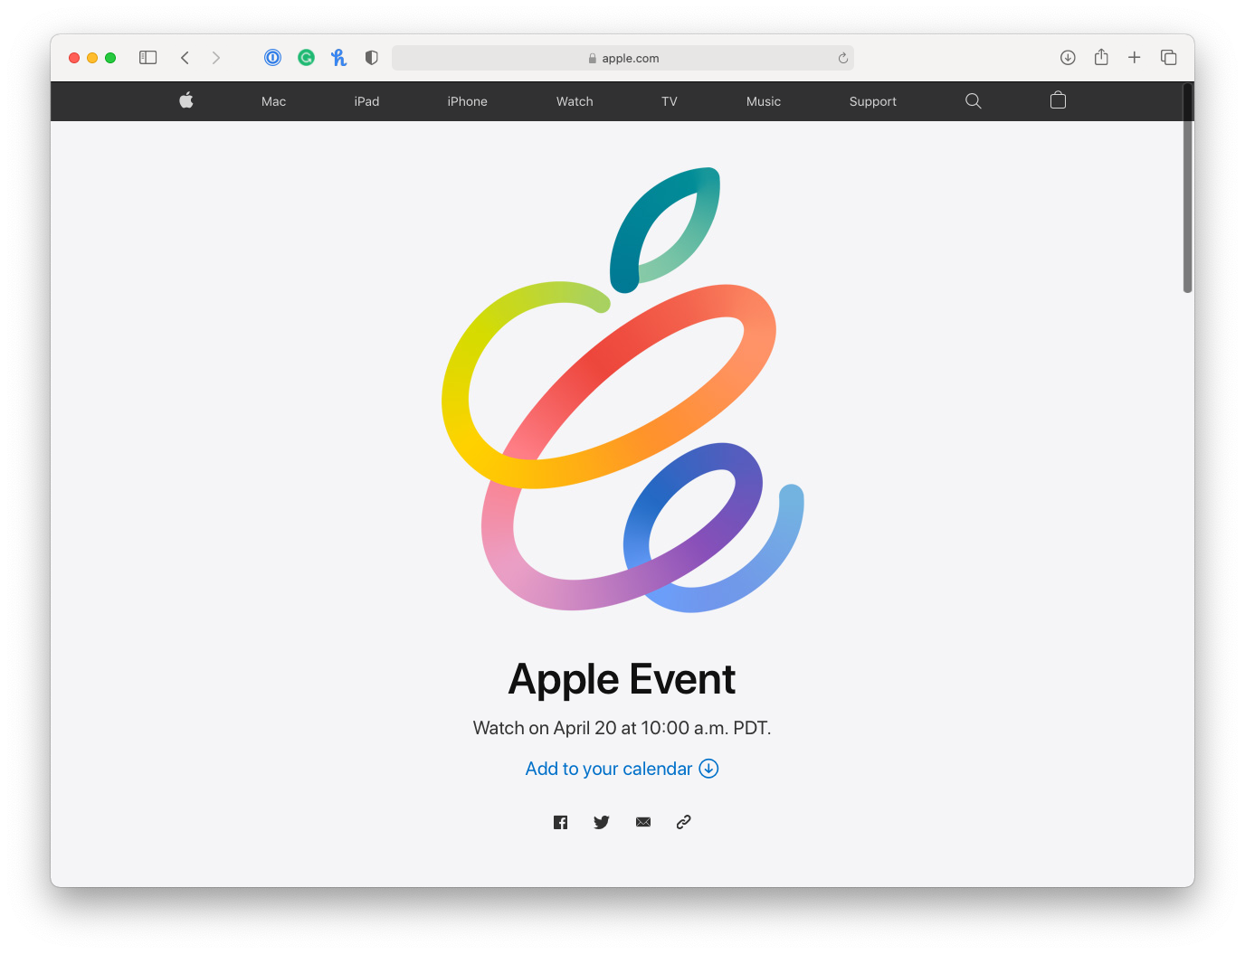Copy the event link
Image resolution: width=1245 pixels, height=954 pixels.
(x=684, y=822)
